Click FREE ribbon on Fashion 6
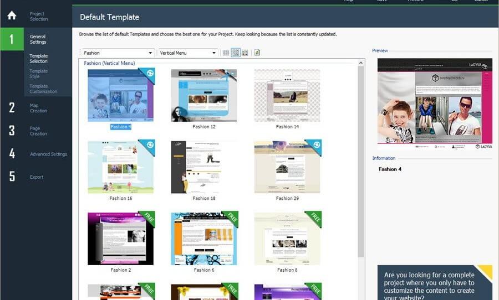This screenshot has height=300, width=499. tap(232, 218)
